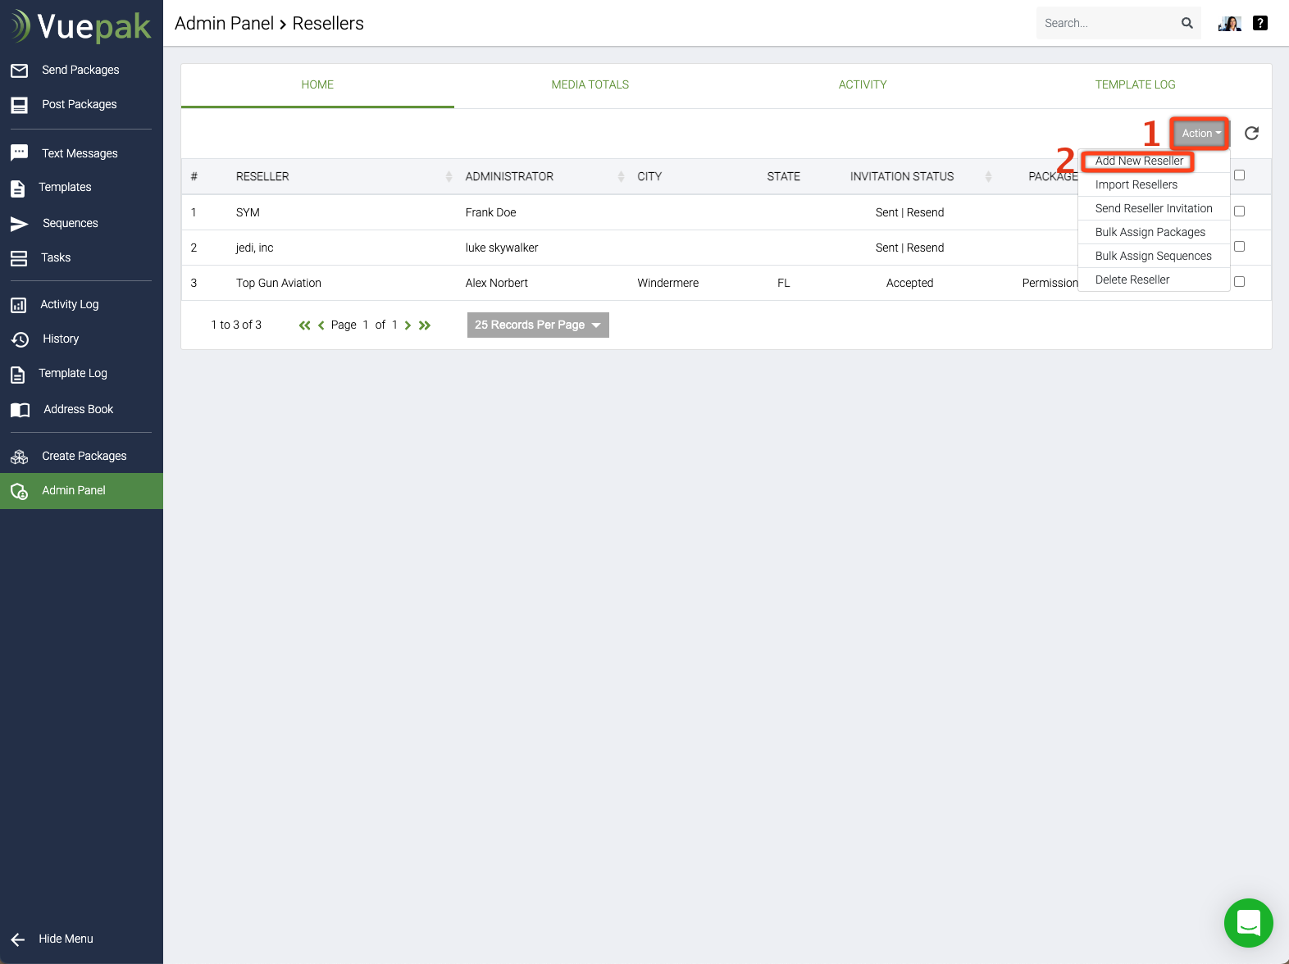This screenshot has height=964, width=1289.
Task: Check the checkbox on the SYM row
Action: tap(1239, 211)
